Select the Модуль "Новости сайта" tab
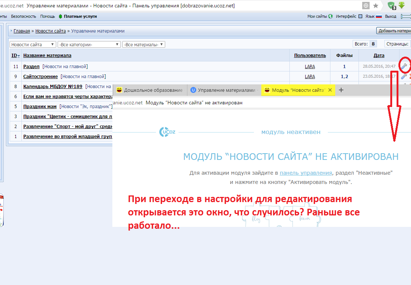 [x=298, y=90]
